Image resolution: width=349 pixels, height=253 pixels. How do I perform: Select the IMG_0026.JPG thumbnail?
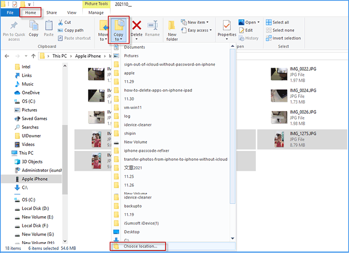(279, 117)
